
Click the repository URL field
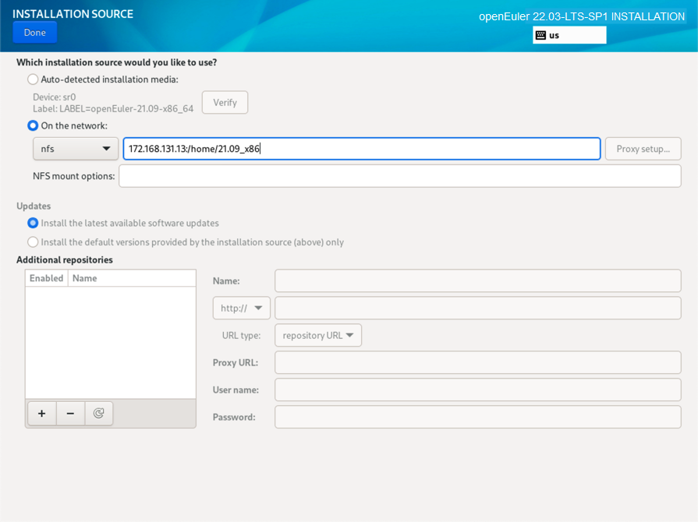coord(477,308)
